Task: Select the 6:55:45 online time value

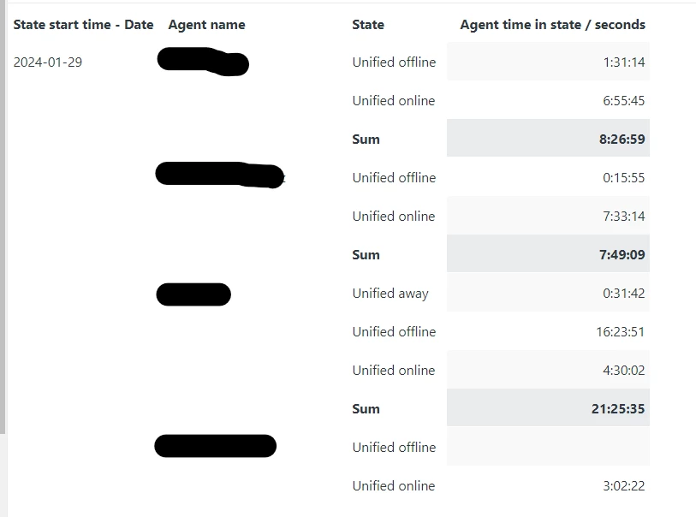Action: point(623,101)
